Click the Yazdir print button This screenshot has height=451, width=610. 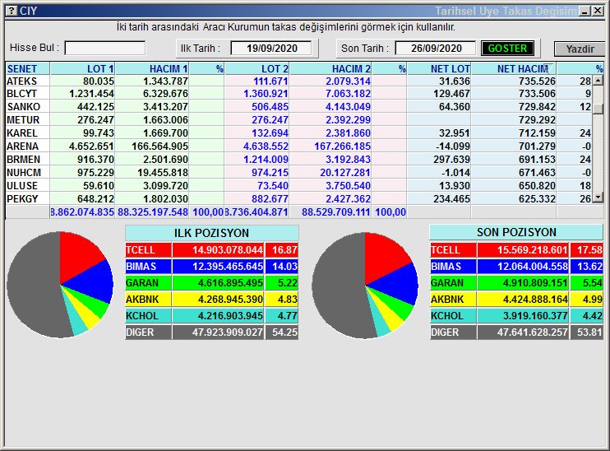pos(580,49)
